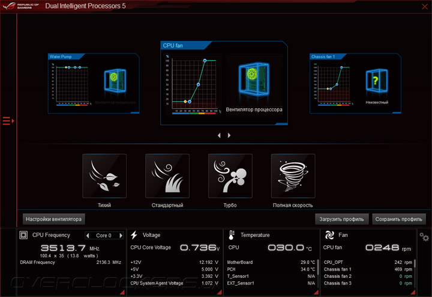Select the Chassis fan 1 card
This screenshot has height=297, width=432.
(x=355, y=84)
